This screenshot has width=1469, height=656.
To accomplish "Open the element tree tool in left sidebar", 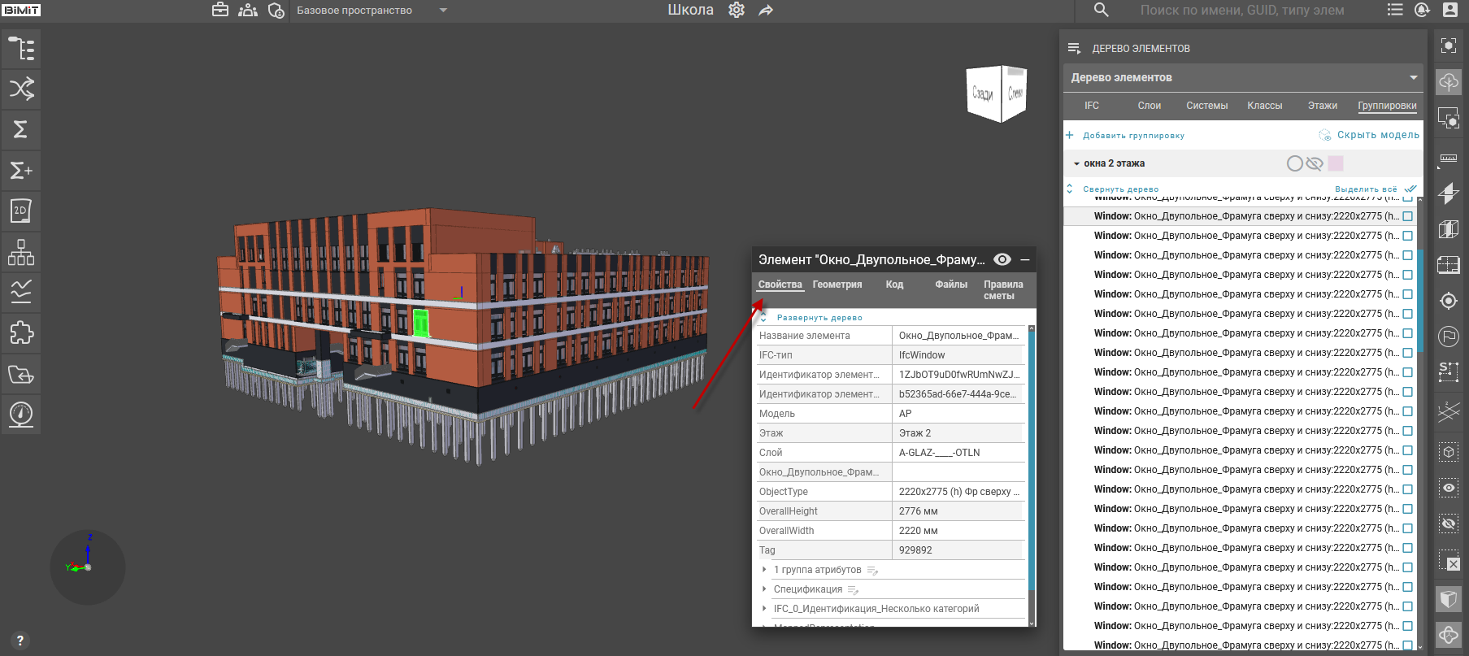I will click(x=21, y=49).
